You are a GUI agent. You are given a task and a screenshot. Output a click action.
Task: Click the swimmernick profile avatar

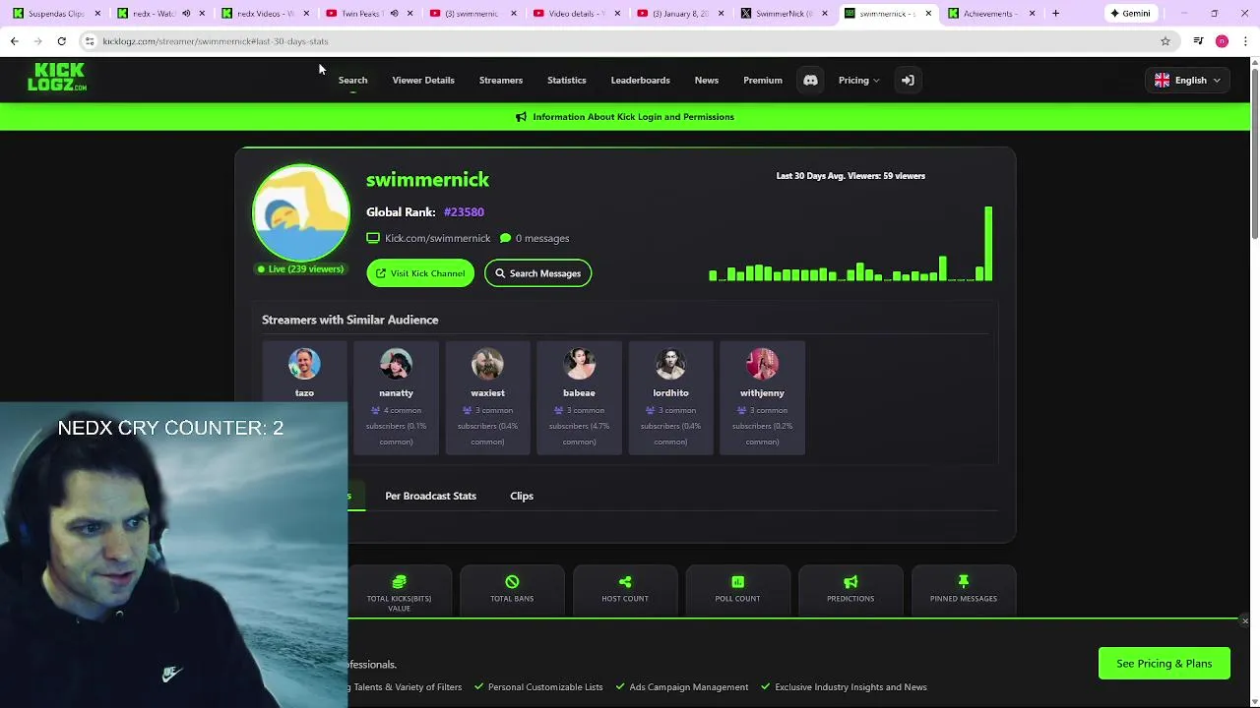pos(301,213)
